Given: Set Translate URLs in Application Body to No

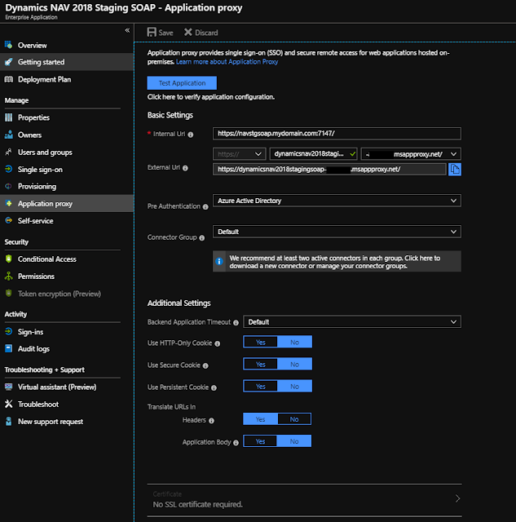Looking at the screenshot, I should tap(294, 441).
